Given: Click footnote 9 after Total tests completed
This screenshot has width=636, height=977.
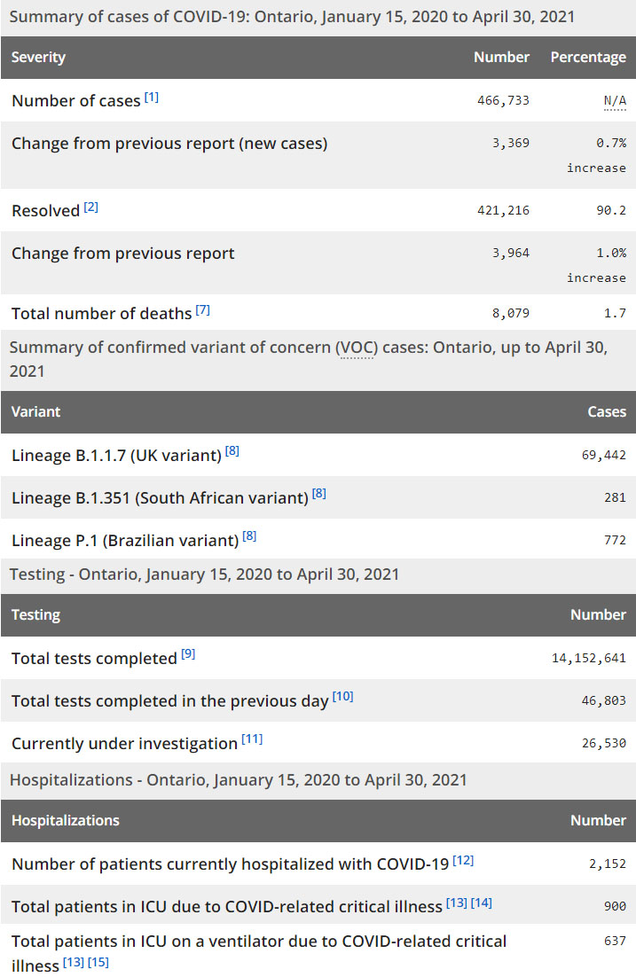Looking at the screenshot, I should coord(188,654).
